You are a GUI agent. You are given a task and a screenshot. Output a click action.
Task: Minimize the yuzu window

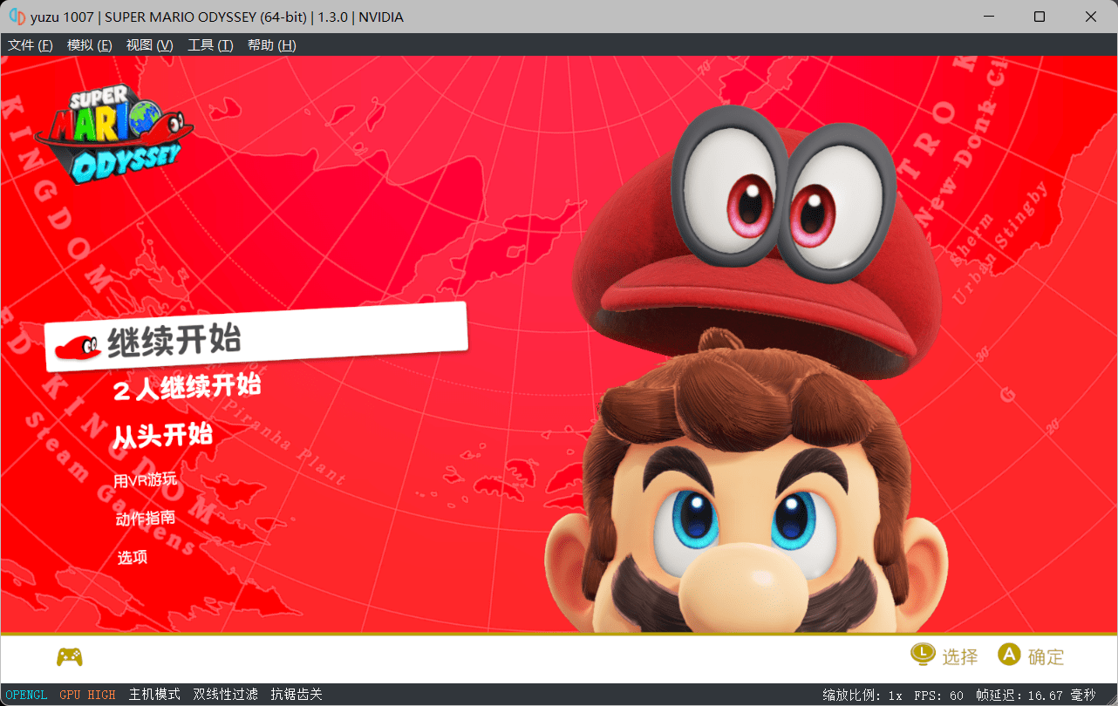pos(988,17)
